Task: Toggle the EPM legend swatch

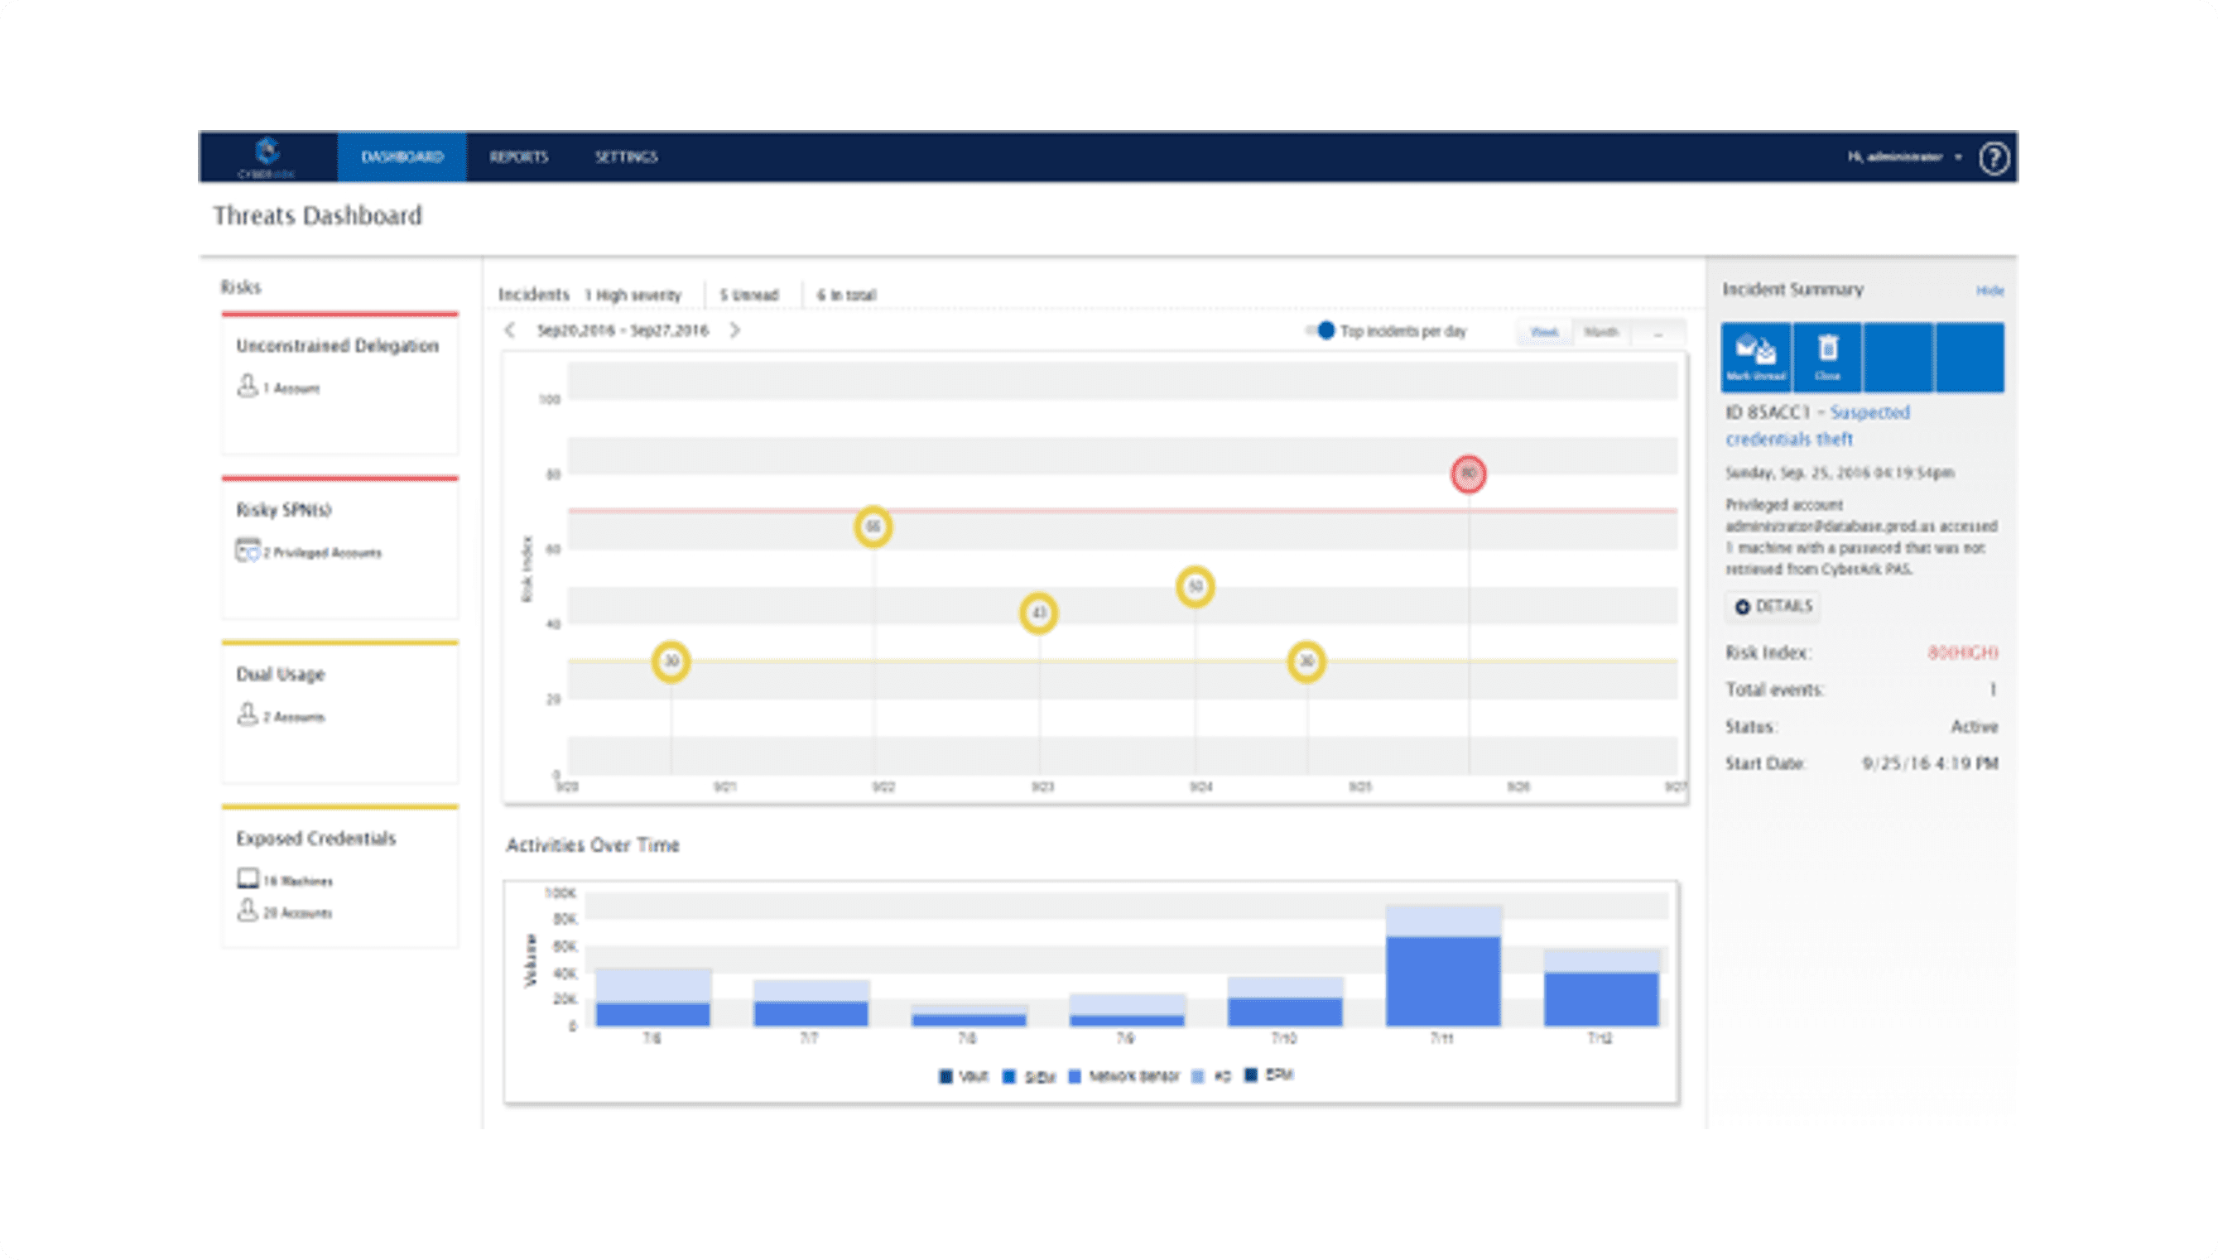Action: (x=1250, y=1075)
